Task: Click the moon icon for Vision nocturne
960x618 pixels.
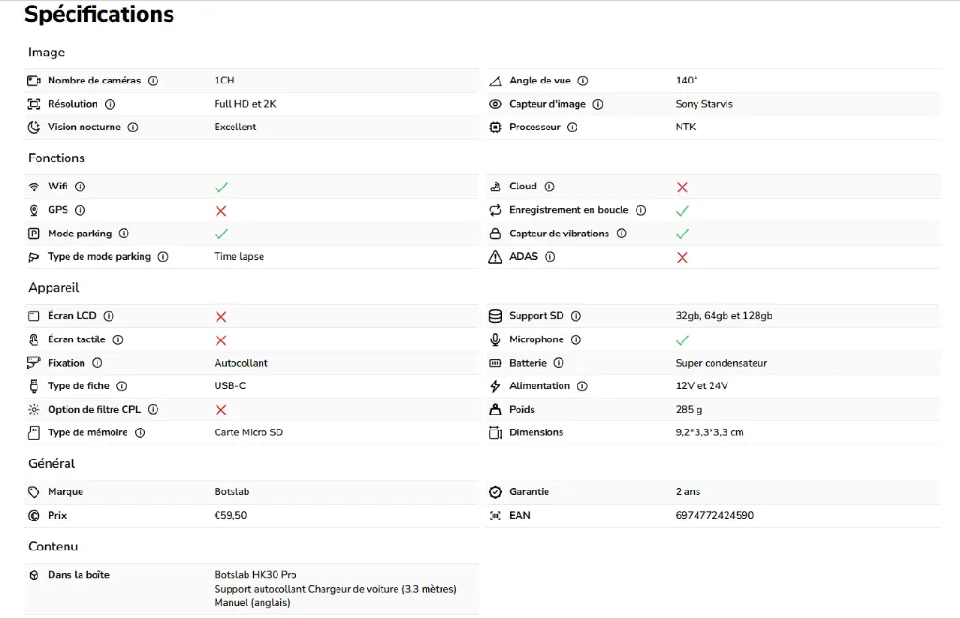Action: click(x=35, y=128)
